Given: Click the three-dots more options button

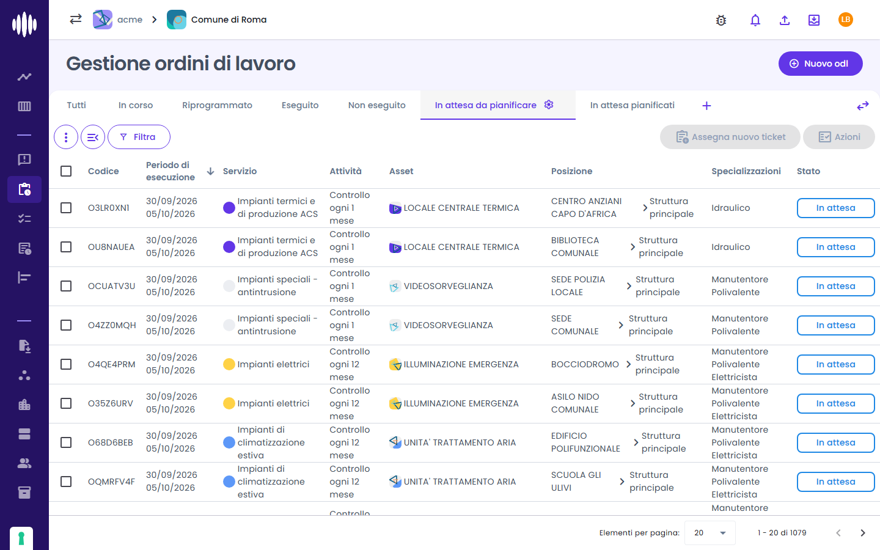Looking at the screenshot, I should (x=66, y=137).
